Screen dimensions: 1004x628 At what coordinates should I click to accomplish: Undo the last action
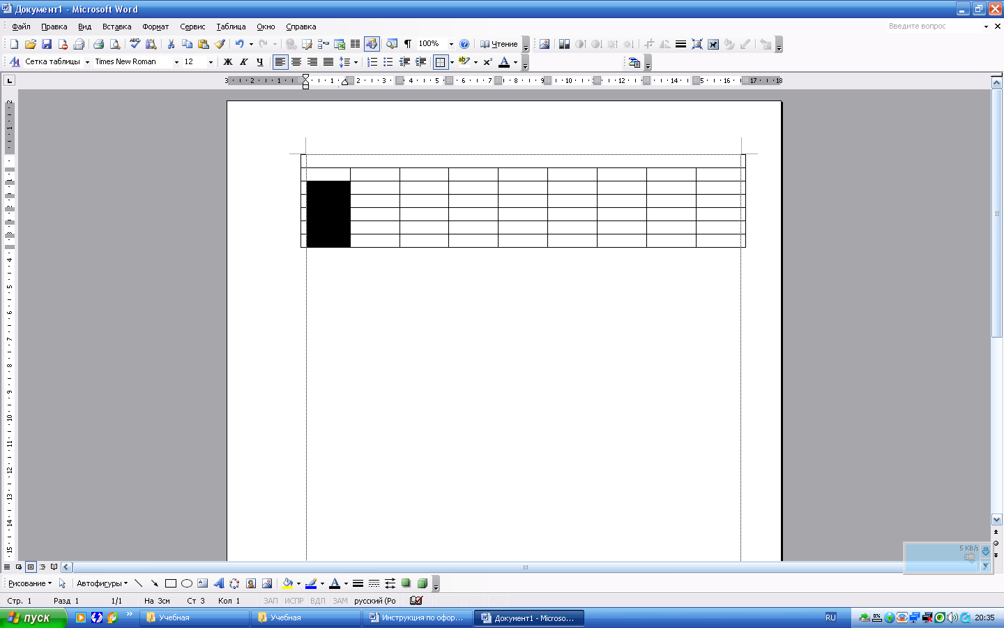click(x=239, y=44)
